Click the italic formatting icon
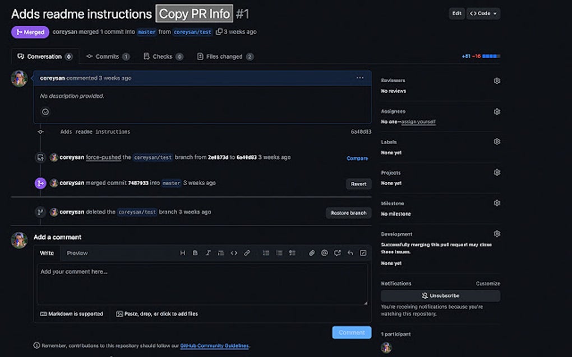 tap(208, 253)
